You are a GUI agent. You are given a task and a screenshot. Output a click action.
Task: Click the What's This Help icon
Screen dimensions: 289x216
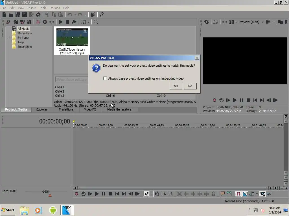(102, 15)
